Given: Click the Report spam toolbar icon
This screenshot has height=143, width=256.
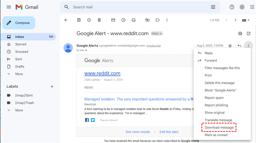Looking at the screenshot, I should (x=89, y=20).
